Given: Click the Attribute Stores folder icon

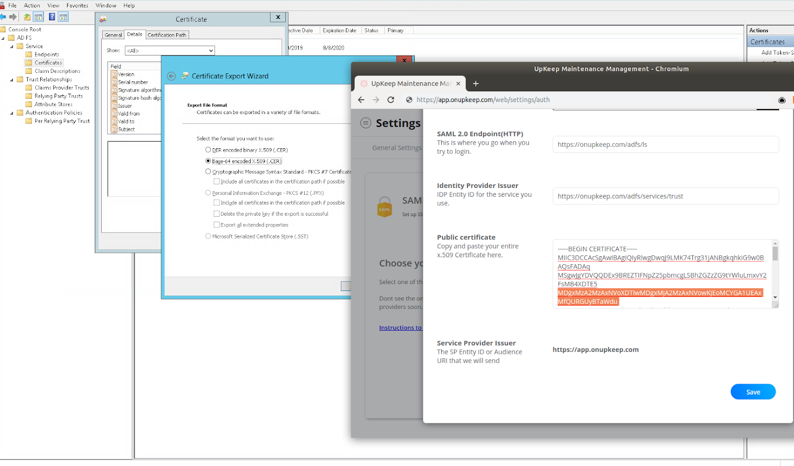Looking at the screenshot, I should click(29, 104).
